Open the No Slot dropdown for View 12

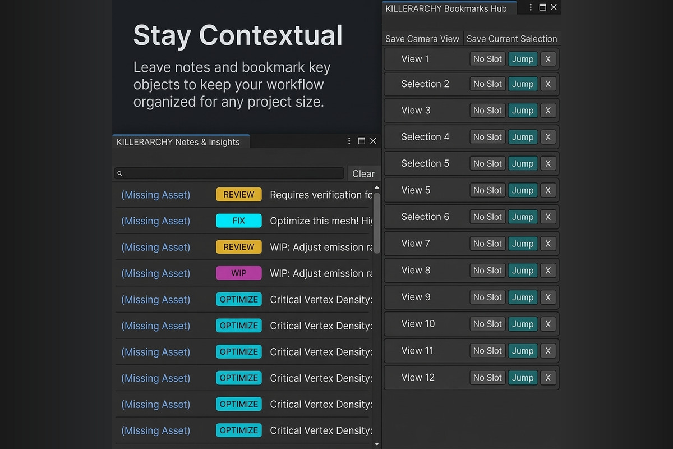(x=487, y=378)
